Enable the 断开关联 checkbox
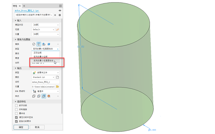Viewport: 215px width, 134px height. 16,106
